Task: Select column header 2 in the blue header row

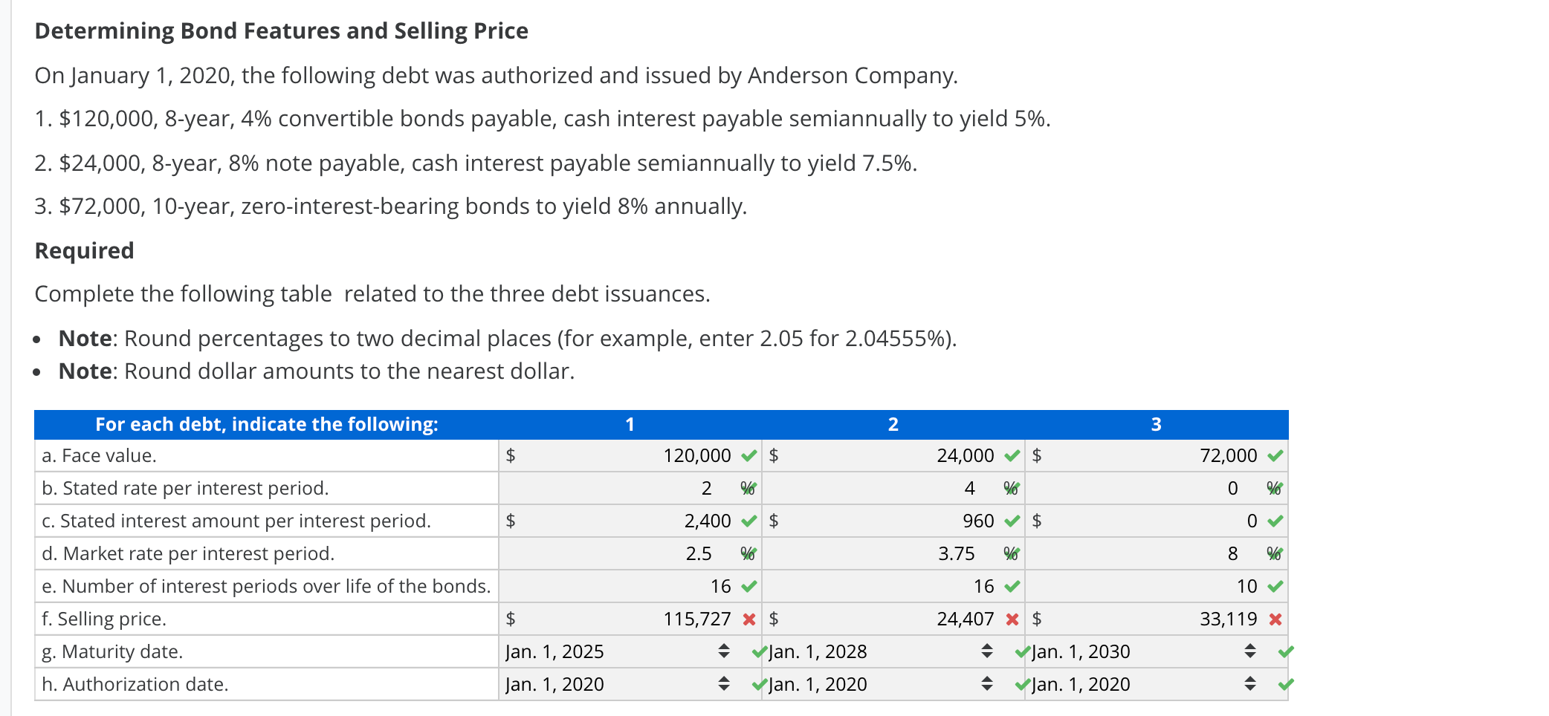Action: [892, 424]
